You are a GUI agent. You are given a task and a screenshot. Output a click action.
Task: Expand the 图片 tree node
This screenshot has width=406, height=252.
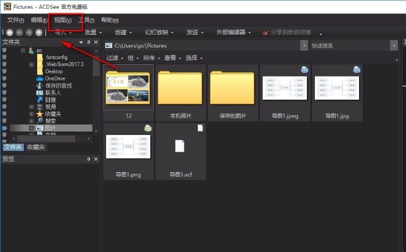(31, 128)
